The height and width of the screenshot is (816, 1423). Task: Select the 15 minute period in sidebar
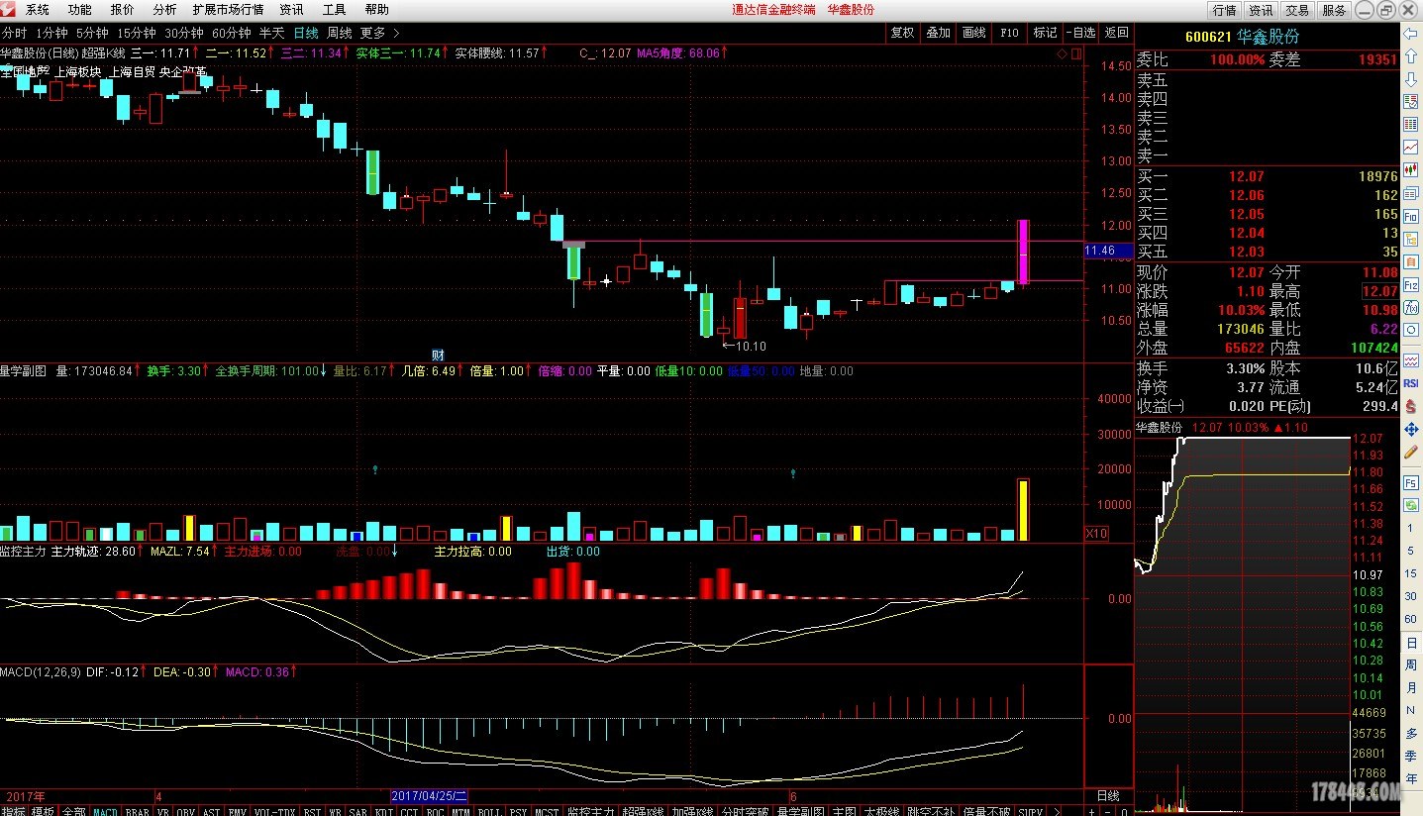pyautogui.click(x=1411, y=574)
